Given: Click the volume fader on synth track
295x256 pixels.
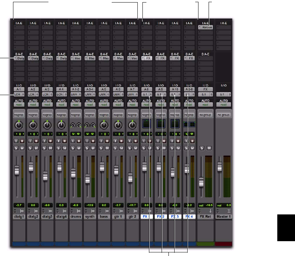Looking at the screenshot, I should click(87, 179).
